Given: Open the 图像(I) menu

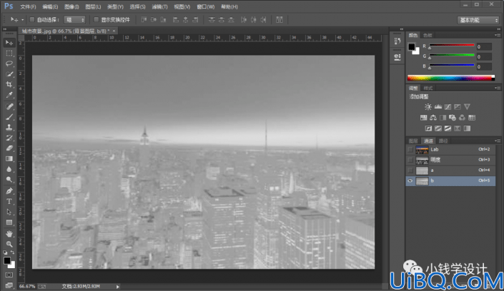Looking at the screenshot, I should coord(71,6).
